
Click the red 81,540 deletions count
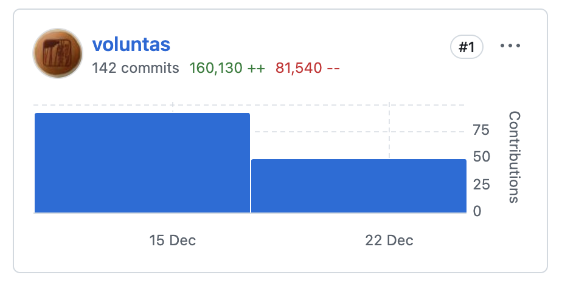[308, 67]
